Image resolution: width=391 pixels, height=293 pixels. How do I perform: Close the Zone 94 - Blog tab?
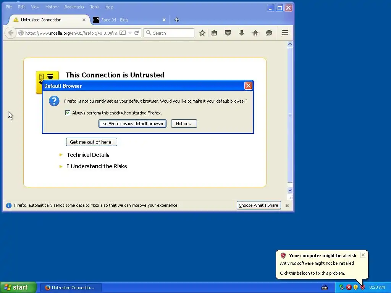pyautogui.click(x=164, y=20)
